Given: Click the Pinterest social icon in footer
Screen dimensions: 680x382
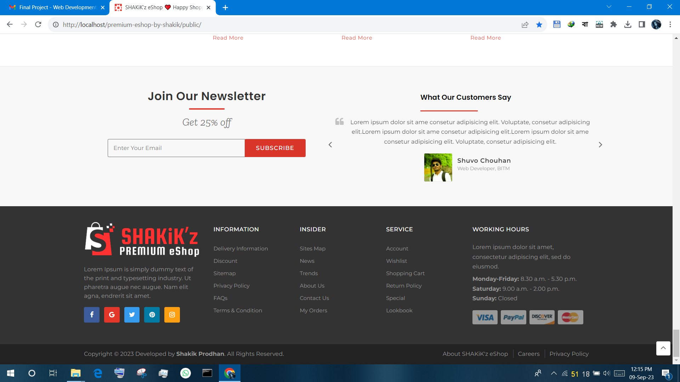Looking at the screenshot, I should (x=152, y=315).
